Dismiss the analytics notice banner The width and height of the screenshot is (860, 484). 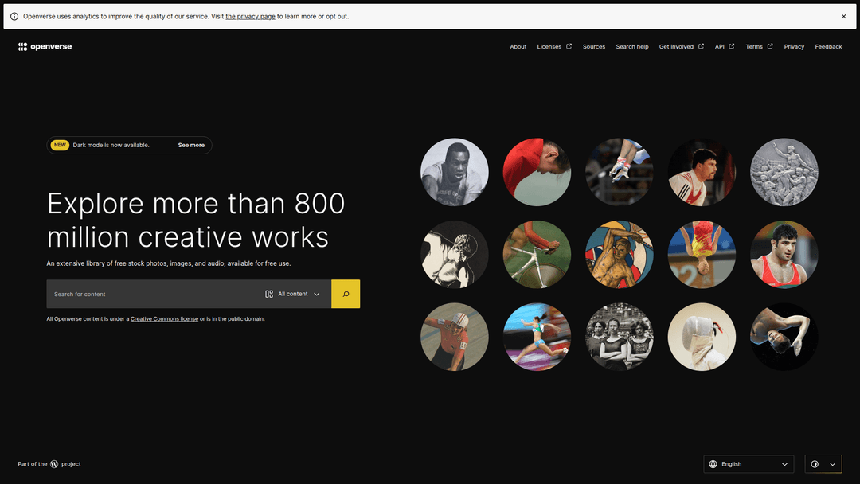pyautogui.click(x=843, y=16)
